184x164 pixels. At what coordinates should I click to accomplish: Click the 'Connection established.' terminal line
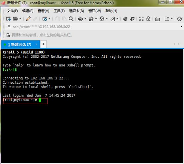pyautogui.click(x=26, y=82)
